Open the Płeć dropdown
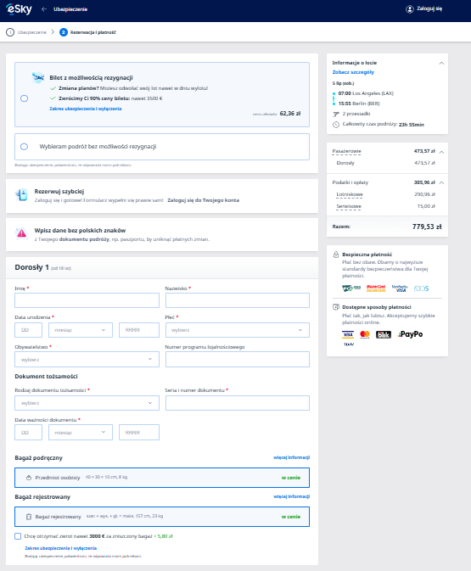This screenshot has width=471, height=571. [238, 330]
